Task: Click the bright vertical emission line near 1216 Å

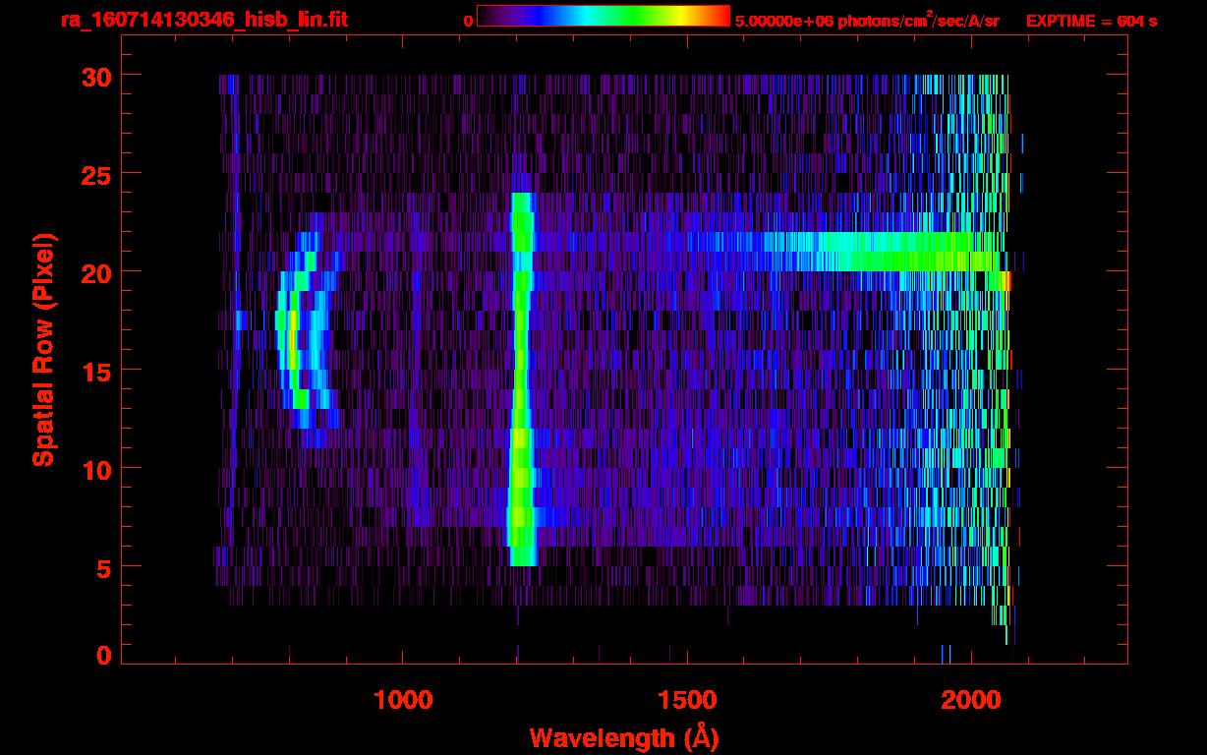Action: pos(521,379)
